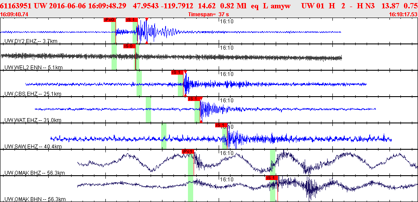The width and height of the screenshot is (418, 202).
Task: Click the station label UW OMAK BHZ -- 56.3km
Action: pyautogui.click(x=34, y=173)
